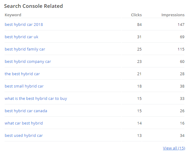Sort by the Keyword column header

click(13, 15)
